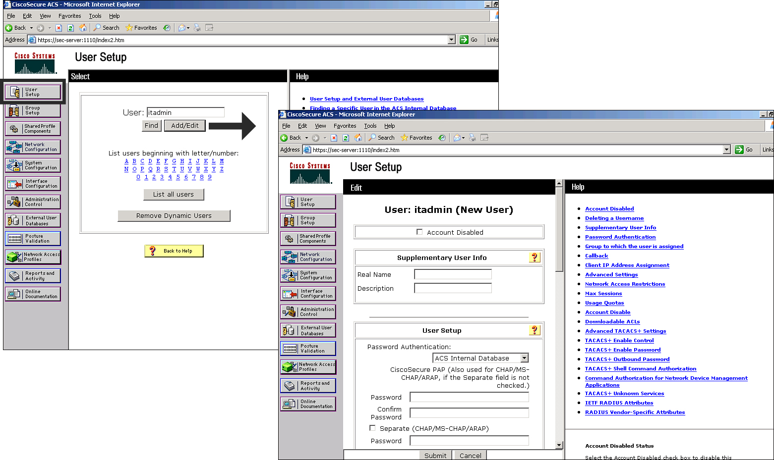Open File menu in front window

coord(286,126)
